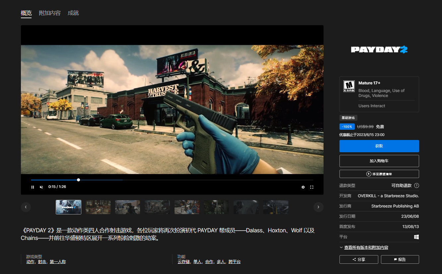Viewport: 442px width, 274px height.
Task: Share the game with 分享 button
Action: pos(359,259)
